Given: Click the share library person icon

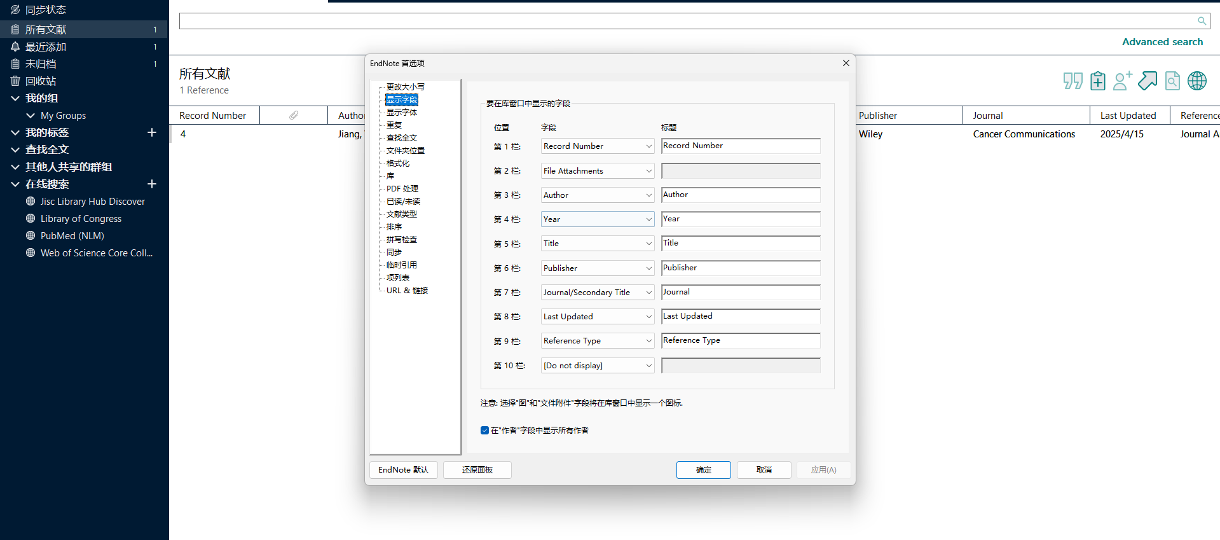Looking at the screenshot, I should [x=1123, y=81].
